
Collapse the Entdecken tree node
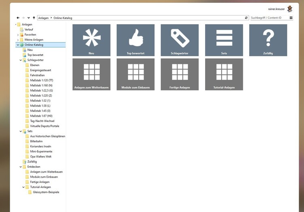(21, 167)
